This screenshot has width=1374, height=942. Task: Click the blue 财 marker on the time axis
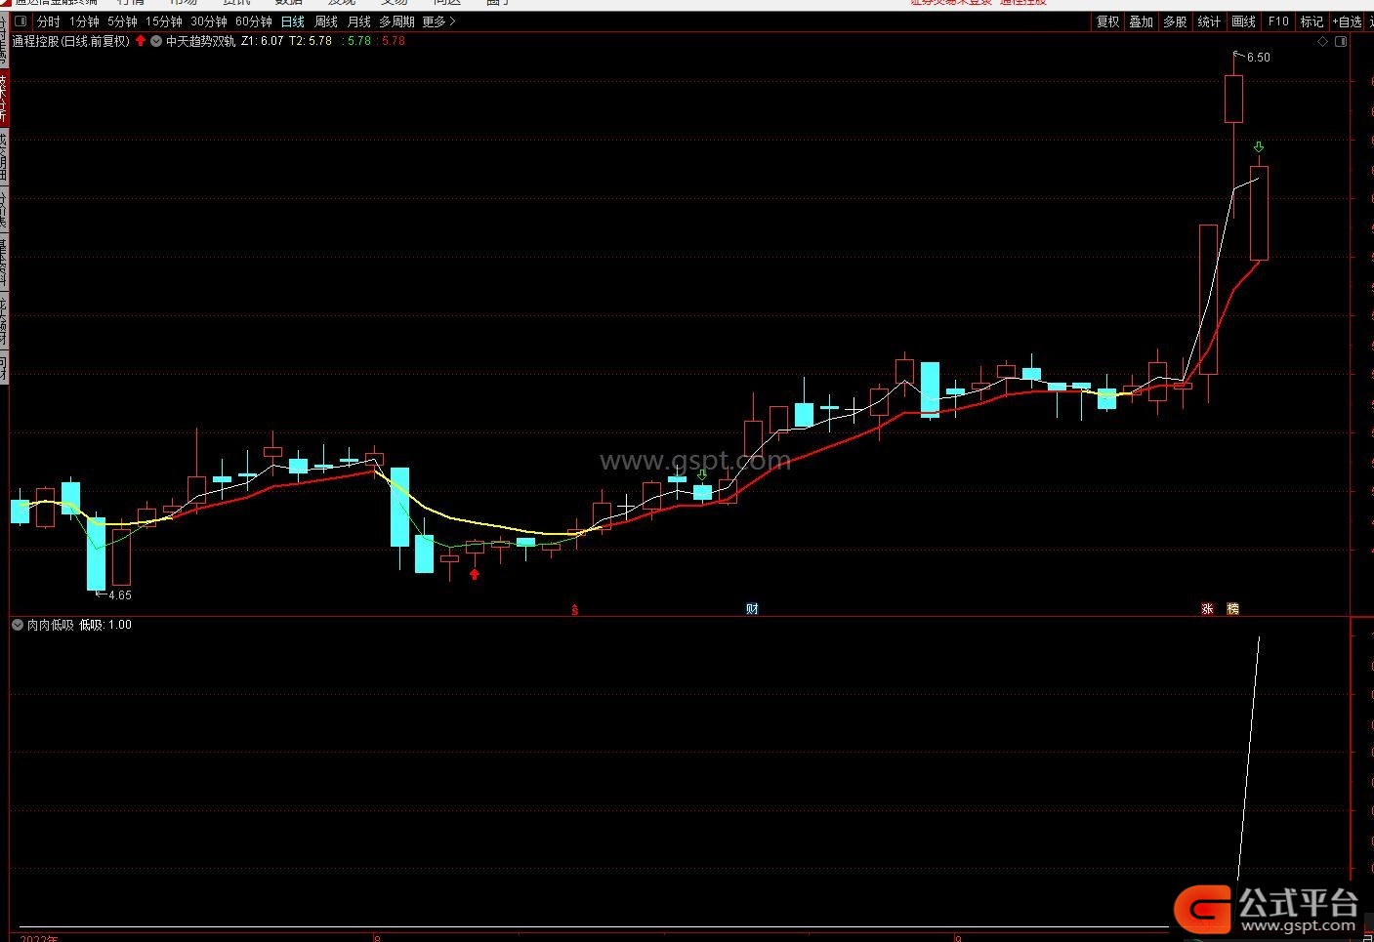pyautogui.click(x=752, y=609)
